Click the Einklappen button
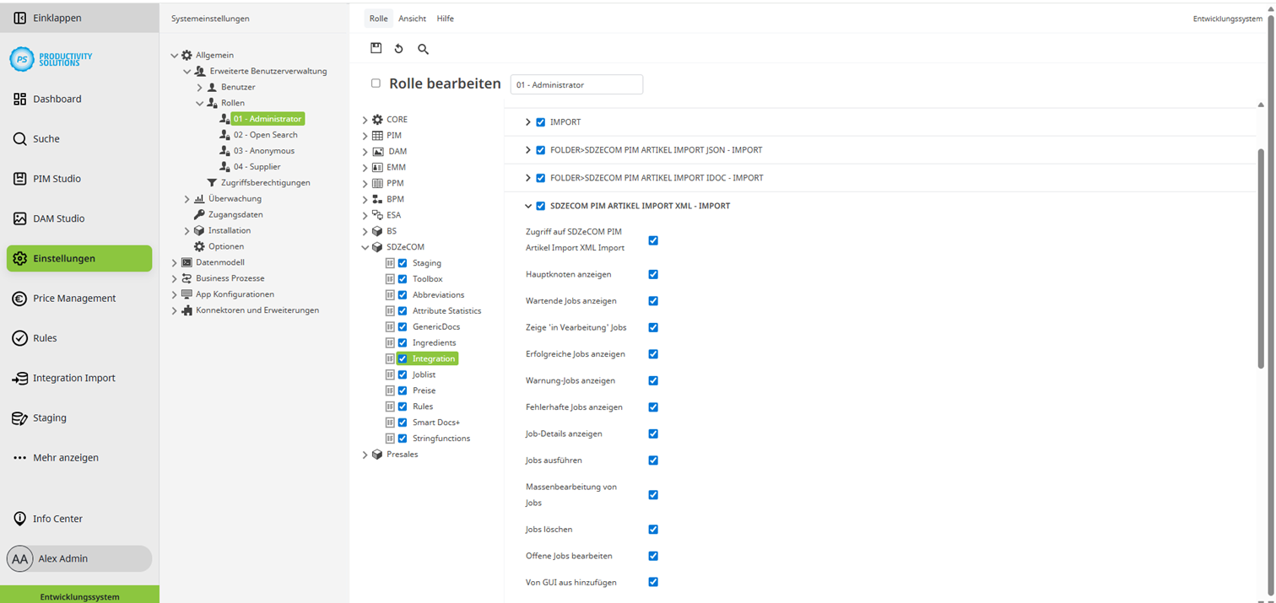Screen dimensions: 1276x603 click(51, 17)
